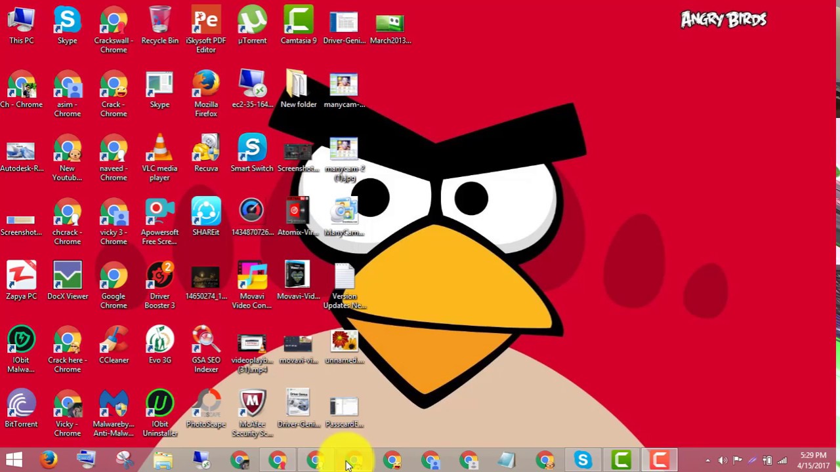
Task: Show hidden system tray icons arrow
Action: click(x=707, y=461)
